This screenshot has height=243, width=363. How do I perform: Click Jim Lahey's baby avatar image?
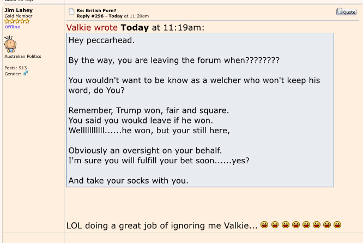coord(10,44)
